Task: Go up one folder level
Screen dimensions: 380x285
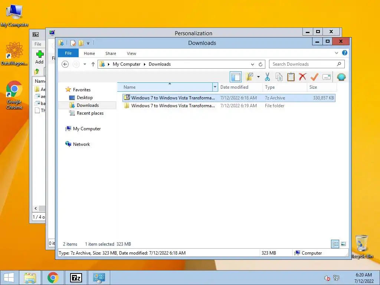Action: point(93,64)
